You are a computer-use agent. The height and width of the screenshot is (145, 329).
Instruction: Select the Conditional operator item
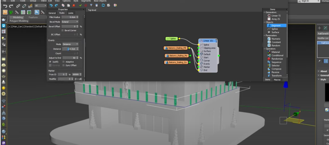(x=277, y=55)
